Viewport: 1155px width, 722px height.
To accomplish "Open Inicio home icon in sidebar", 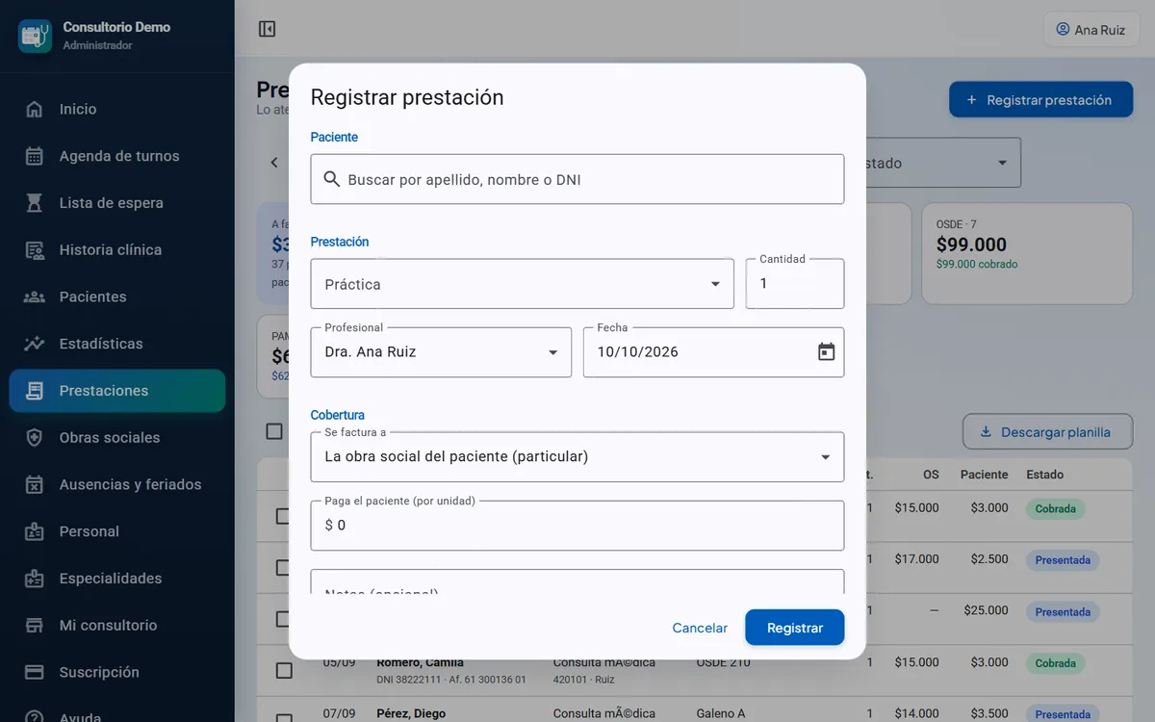I will pyautogui.click(x=35, y=109).
